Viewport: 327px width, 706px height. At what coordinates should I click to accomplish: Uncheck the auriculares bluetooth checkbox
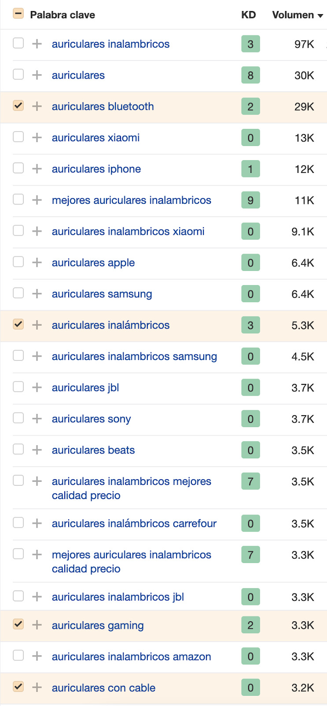[x=18, y=105]
